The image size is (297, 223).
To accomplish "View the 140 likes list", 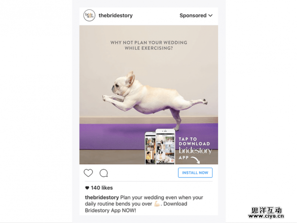I will click(102, 188).
